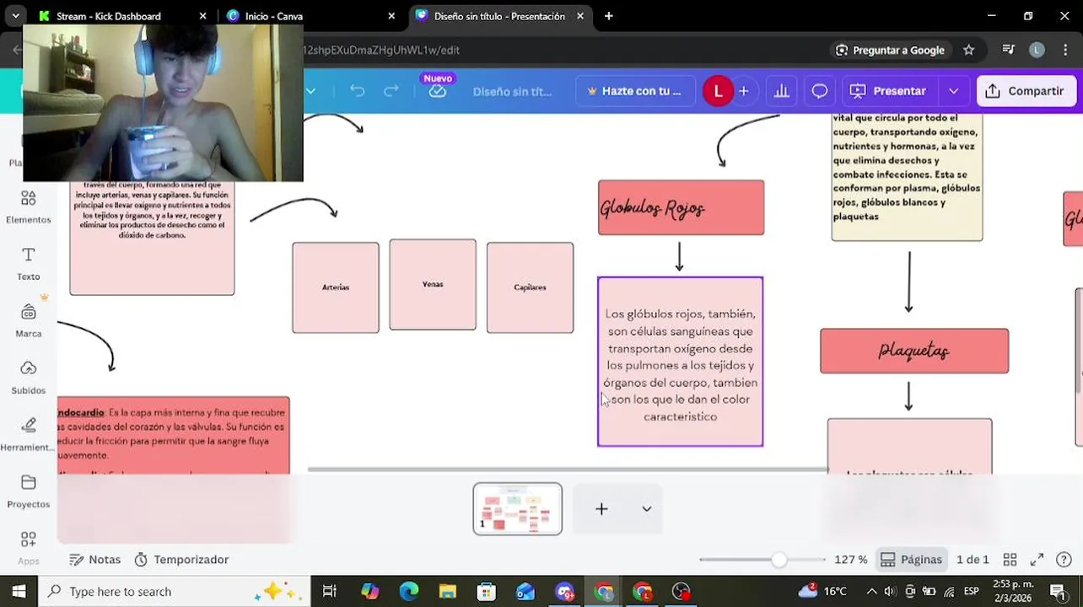Viewport: 1083px width, 607px height.
Task: Open Chrome media control icon
Action: 1008,50
